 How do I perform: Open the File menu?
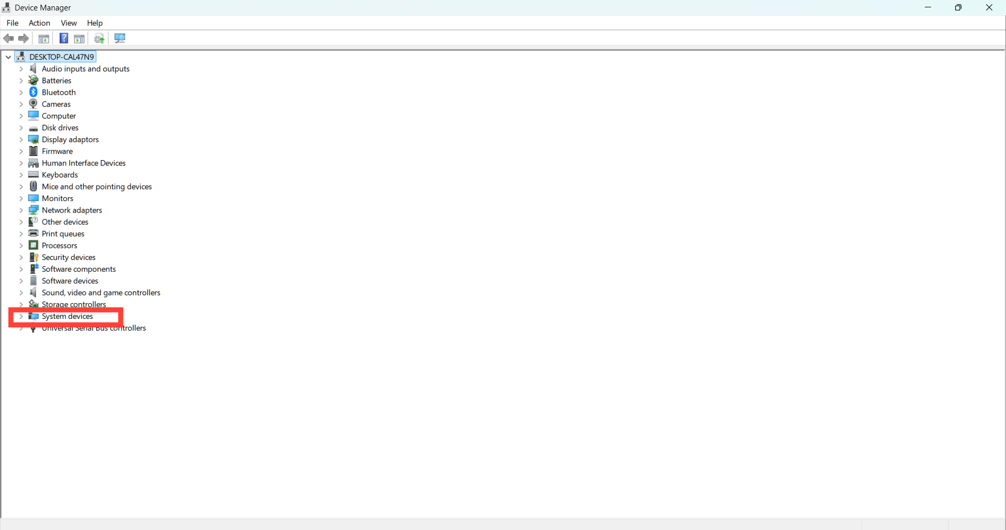[x=13, y=23]
